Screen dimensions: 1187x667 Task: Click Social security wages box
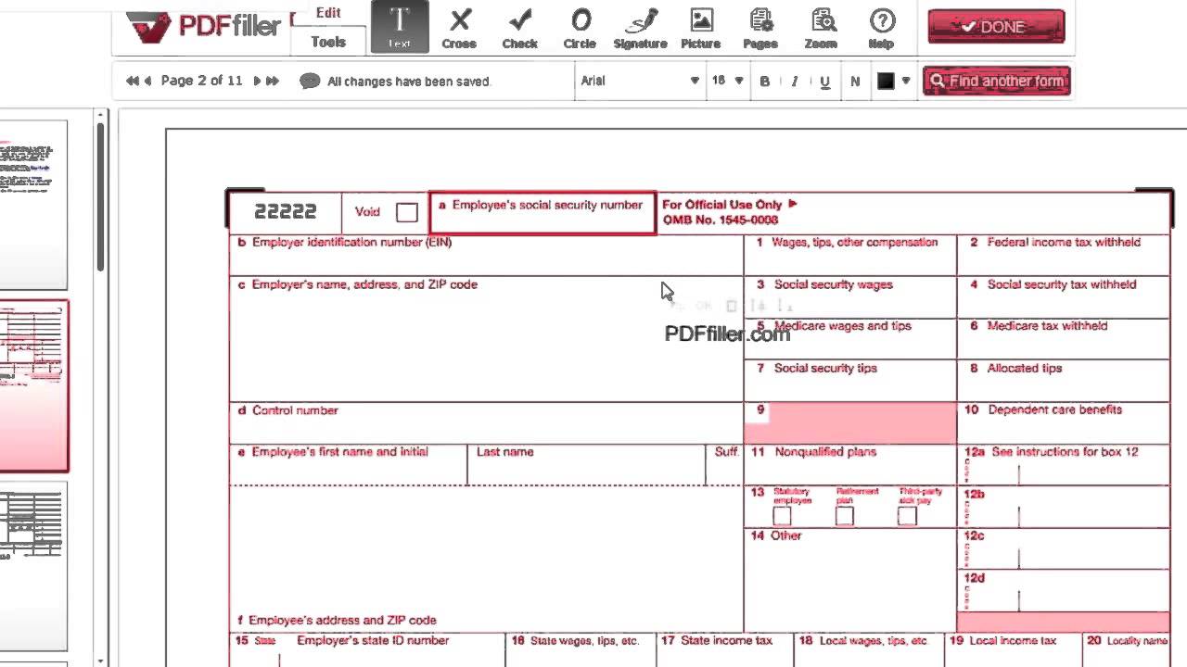(850, 297)
